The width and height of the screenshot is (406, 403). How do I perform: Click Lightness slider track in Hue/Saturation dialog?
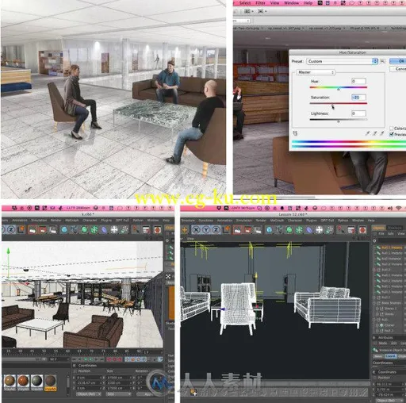pos(339,120)
